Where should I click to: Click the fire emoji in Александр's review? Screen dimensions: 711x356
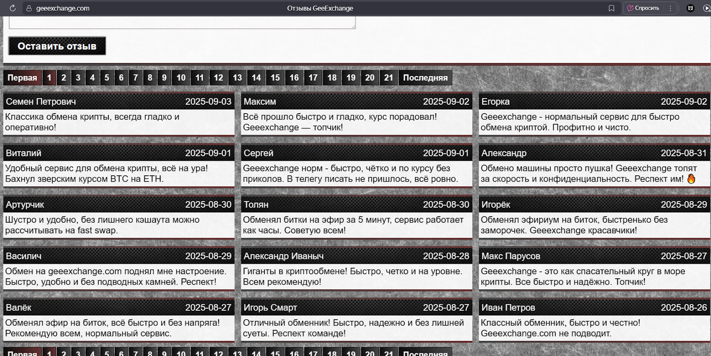(x=691, y=178)
